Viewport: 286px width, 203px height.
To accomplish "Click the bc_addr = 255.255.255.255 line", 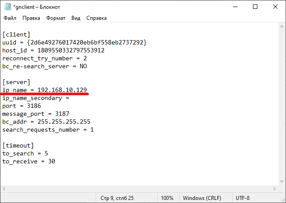I will (46, 122).
